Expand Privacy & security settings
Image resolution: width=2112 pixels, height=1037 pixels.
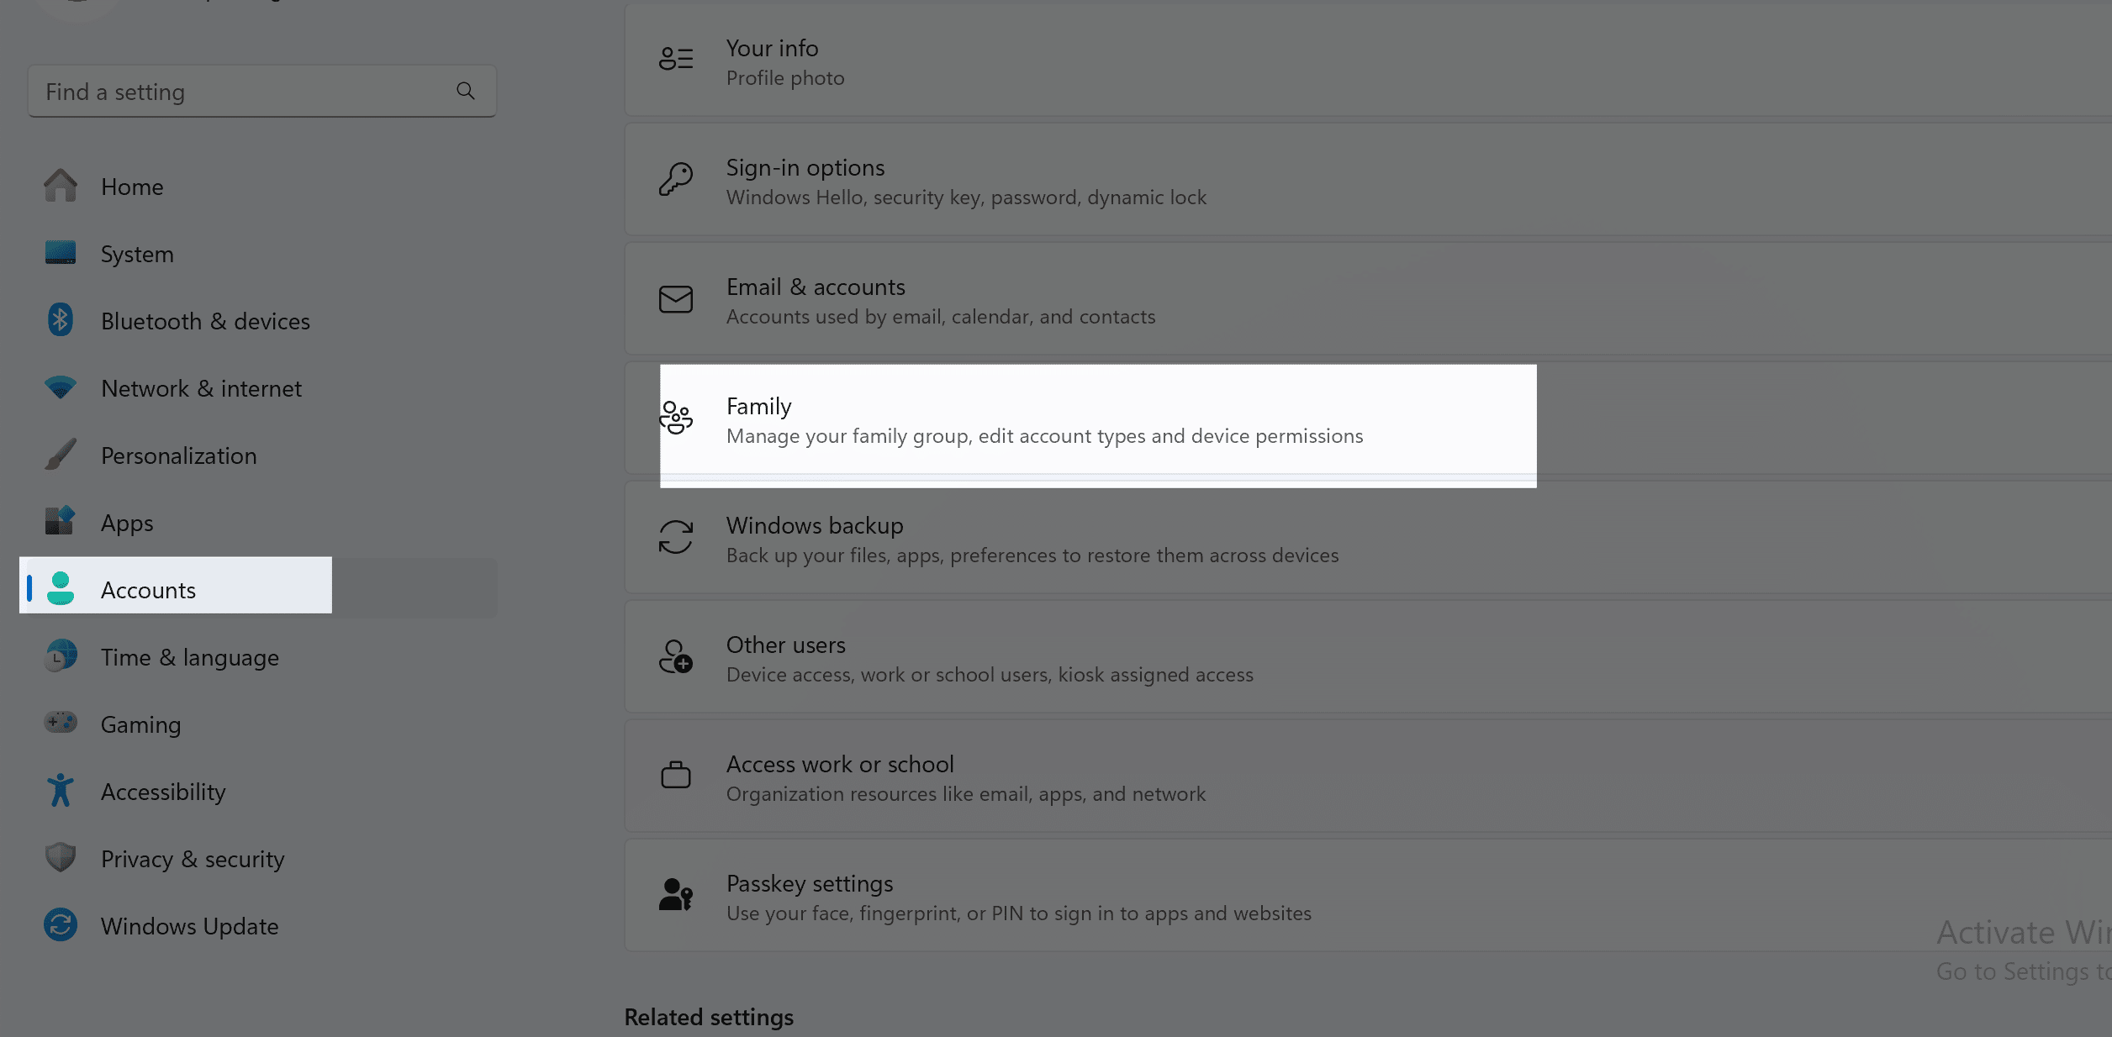[x=191, y=858]
